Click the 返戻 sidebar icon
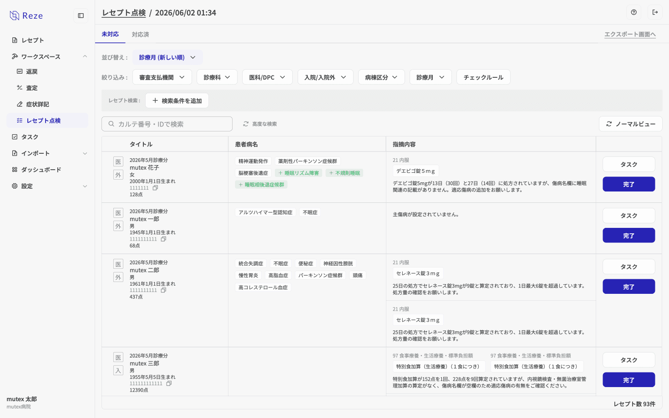This screenshot has width=669, height=418. click(x=20, y=71)
